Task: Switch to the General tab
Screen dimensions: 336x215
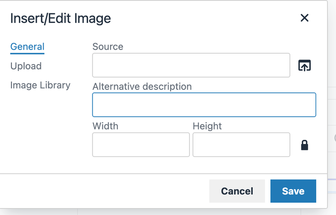Action: (27, 47)
